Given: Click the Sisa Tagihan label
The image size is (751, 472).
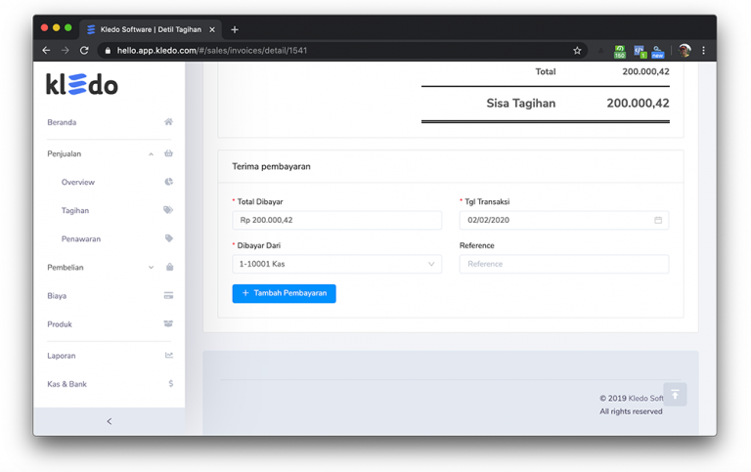Looking at the screenshot, I should [x=521, y=104].
